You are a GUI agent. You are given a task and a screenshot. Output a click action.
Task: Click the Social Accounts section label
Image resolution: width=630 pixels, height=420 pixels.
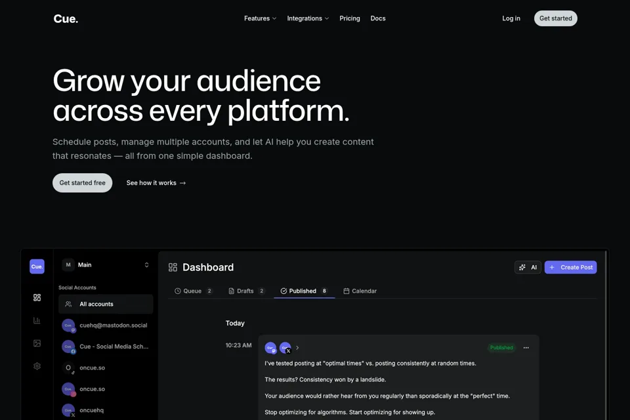click(77, 288)
